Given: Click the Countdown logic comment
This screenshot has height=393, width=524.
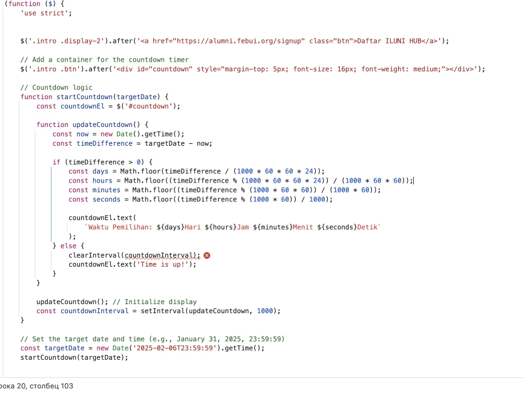Looking at the screenshot, I should [x=56, y=88].
